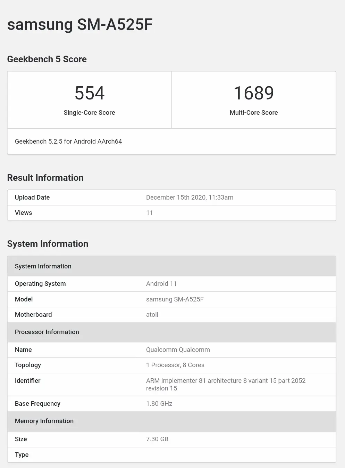Click the 'Topology' row label

(x=28, y=365)
